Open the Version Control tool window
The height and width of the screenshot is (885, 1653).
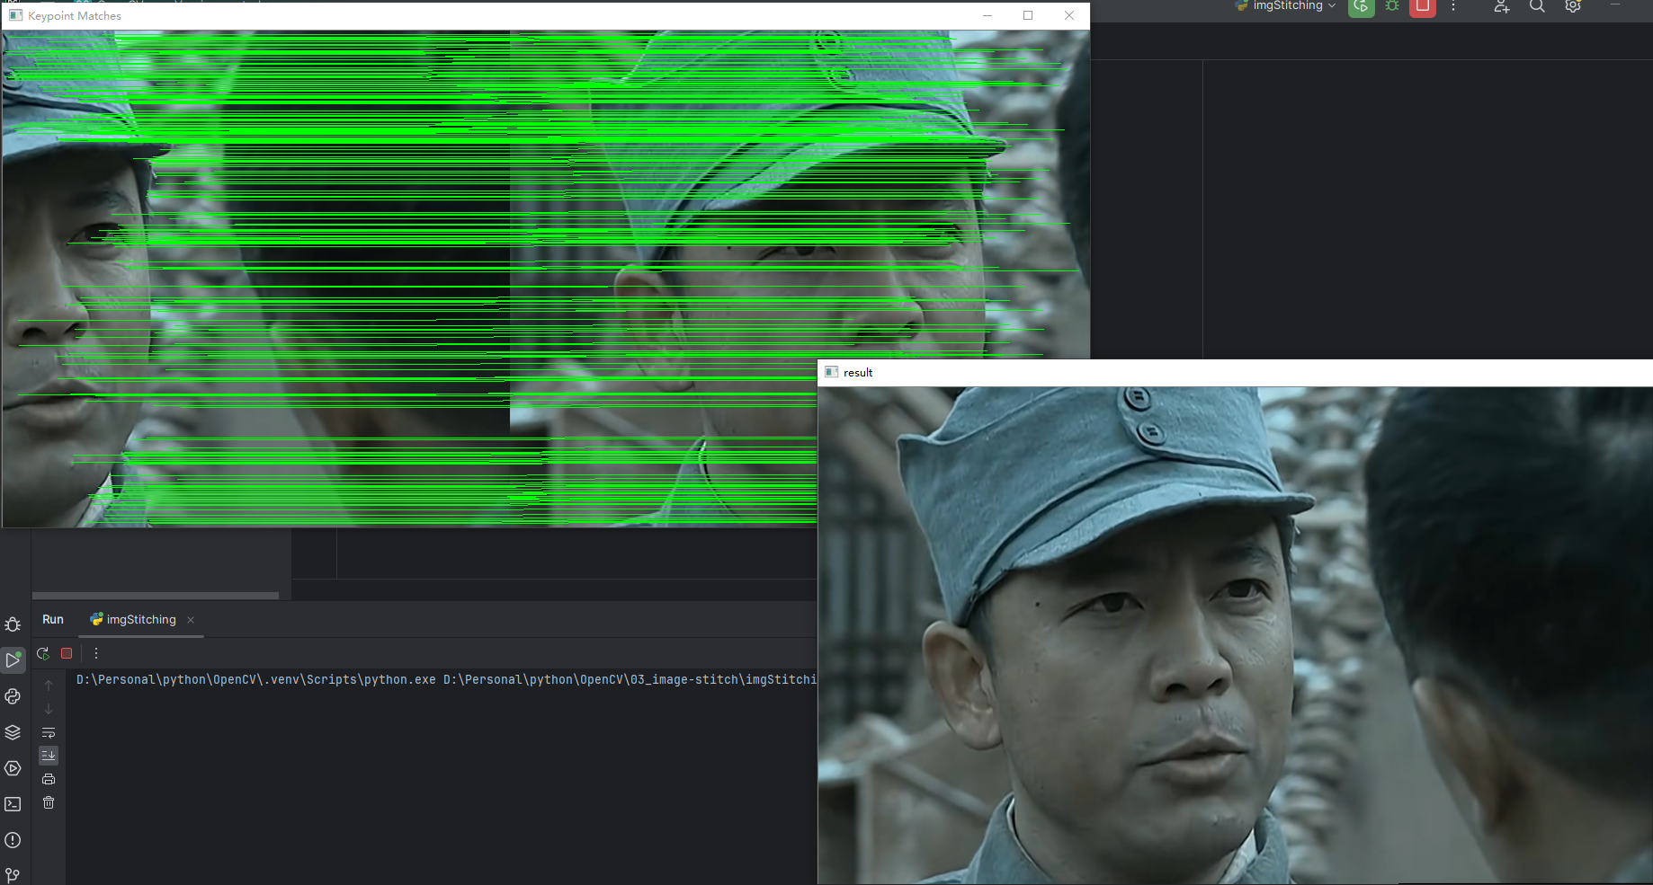13,874
